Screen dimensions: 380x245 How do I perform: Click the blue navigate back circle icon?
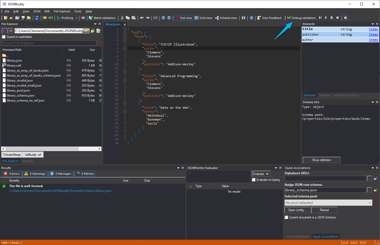click(163, 18)
